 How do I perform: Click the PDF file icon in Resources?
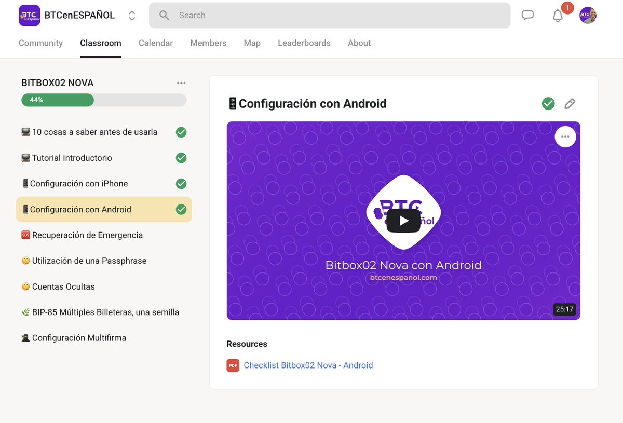pyautogui.click(x=233, y=365)
